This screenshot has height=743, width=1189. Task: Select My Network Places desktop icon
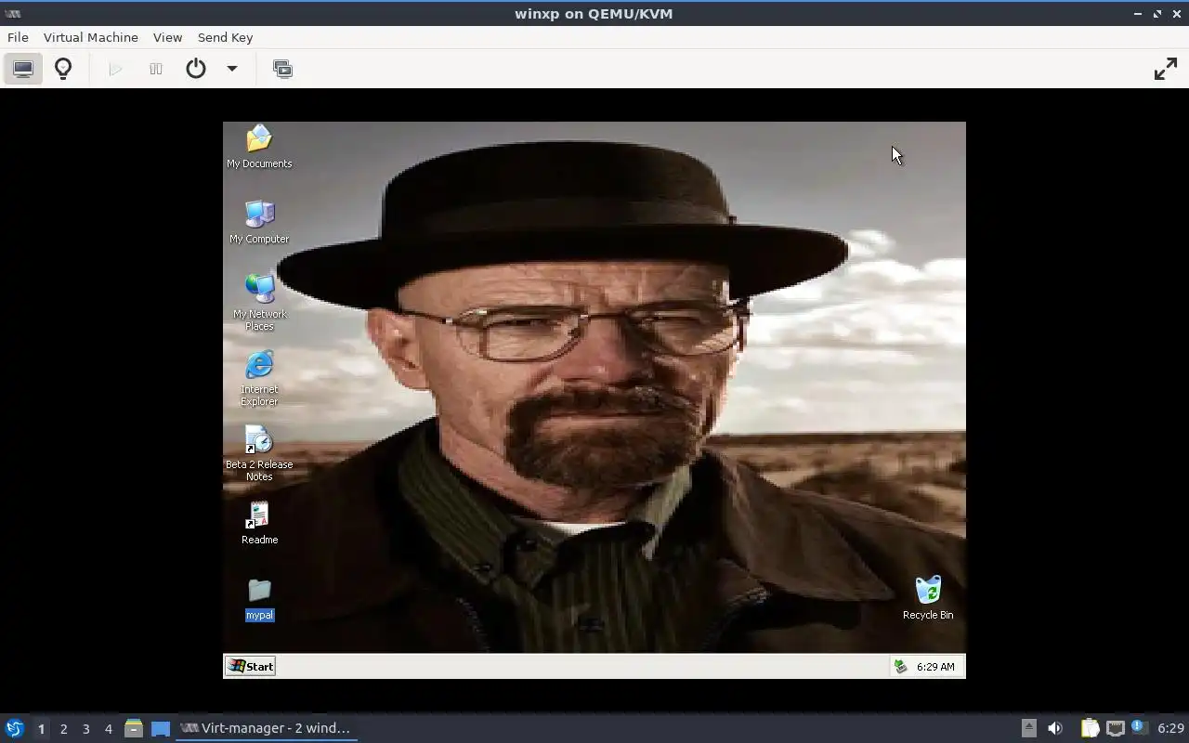tap(259, 304)
